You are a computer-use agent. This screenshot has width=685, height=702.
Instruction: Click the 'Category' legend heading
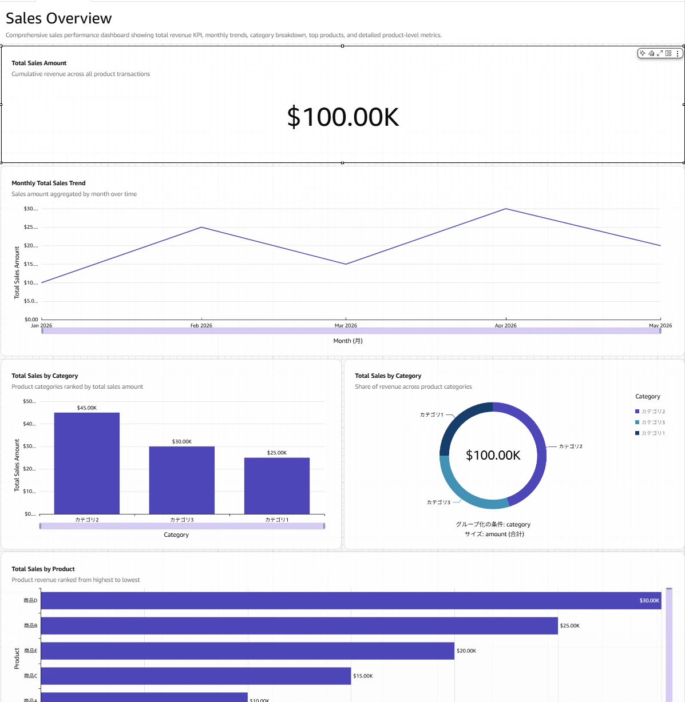(648, 396)
